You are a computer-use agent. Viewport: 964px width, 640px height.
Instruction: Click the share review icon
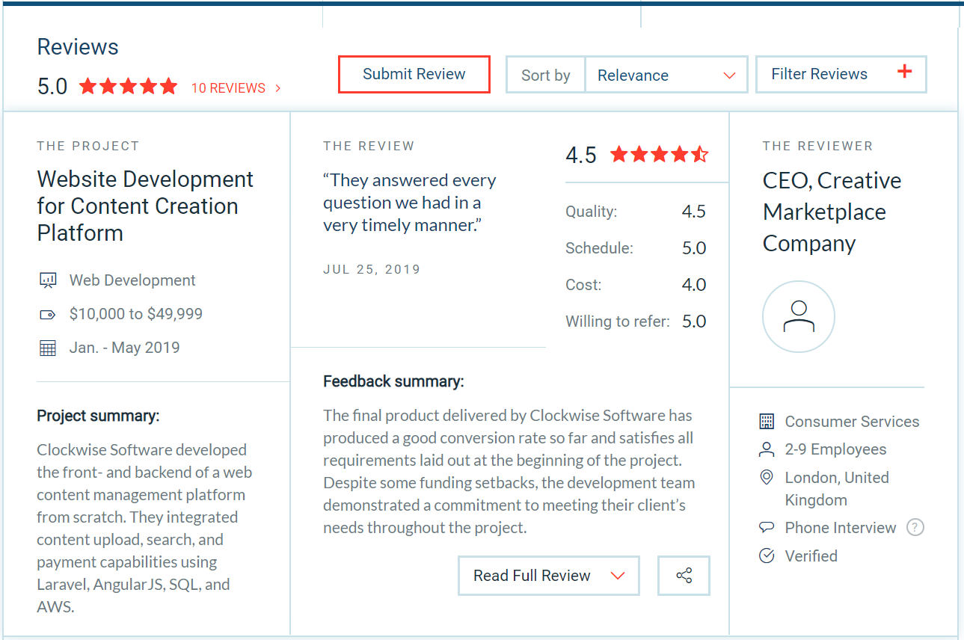683,575
